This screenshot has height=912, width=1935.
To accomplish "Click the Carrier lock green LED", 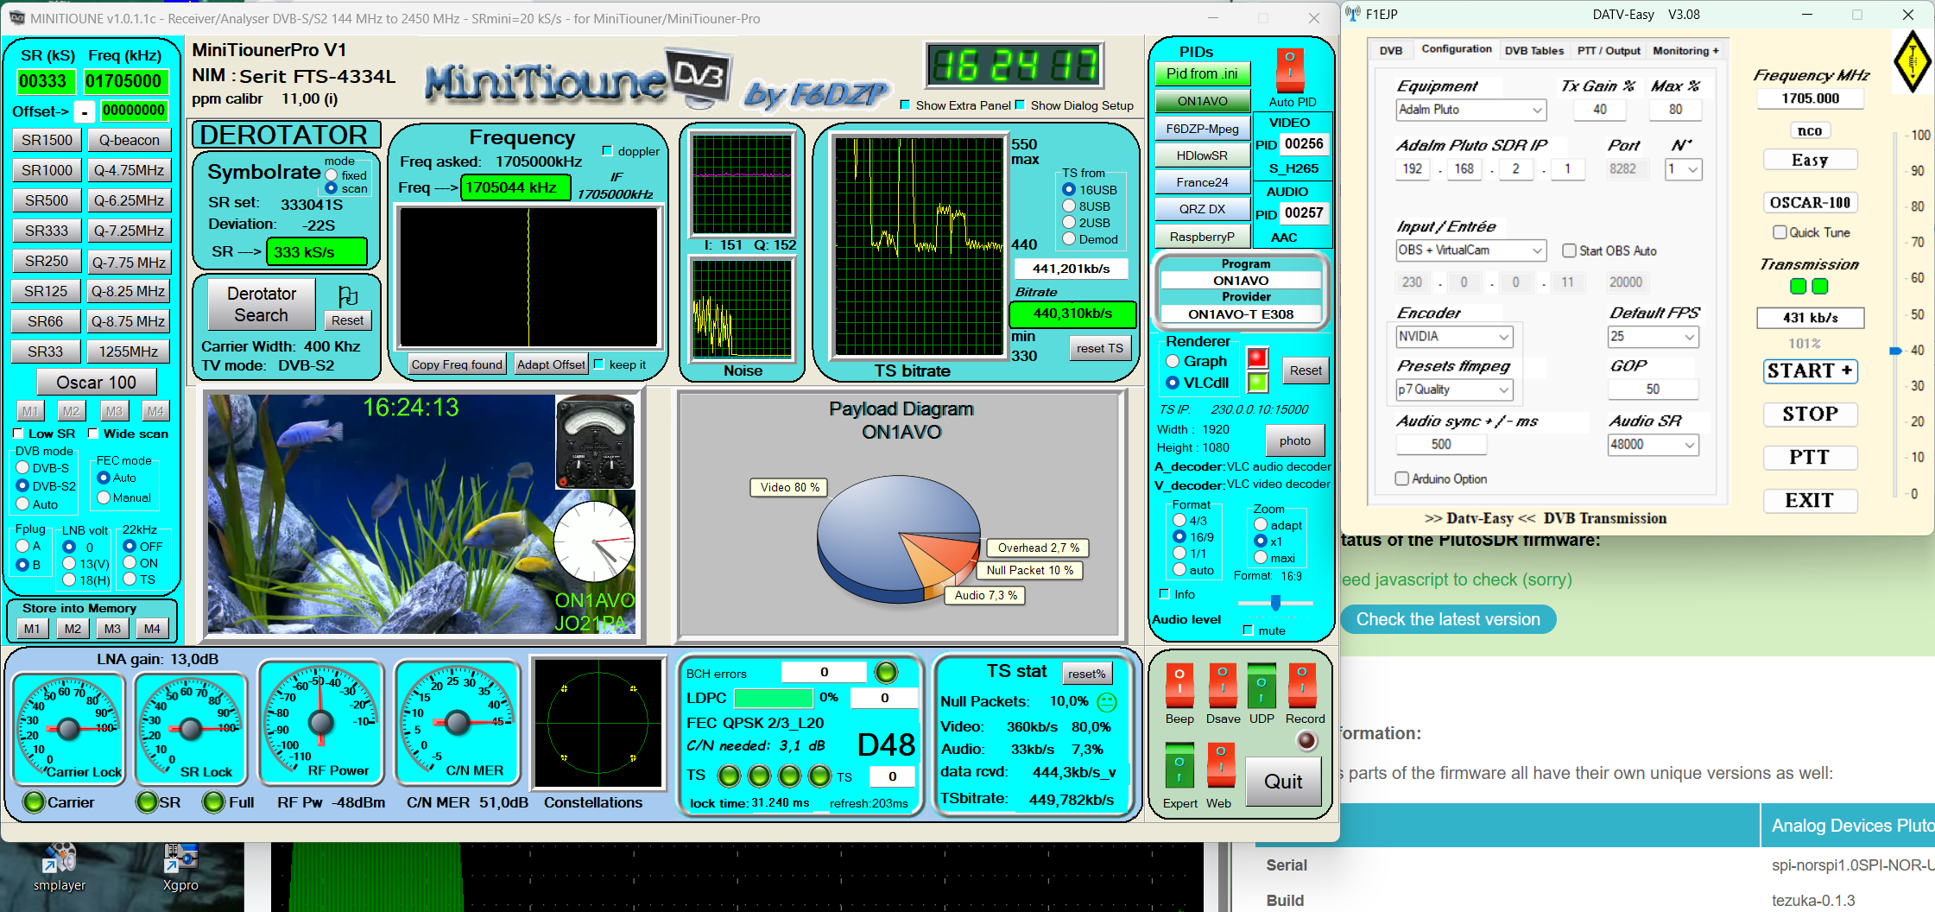I will coord(34,802).
